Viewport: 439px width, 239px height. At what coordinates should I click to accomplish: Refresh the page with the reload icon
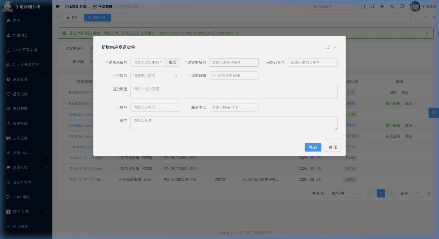point(425,18)
